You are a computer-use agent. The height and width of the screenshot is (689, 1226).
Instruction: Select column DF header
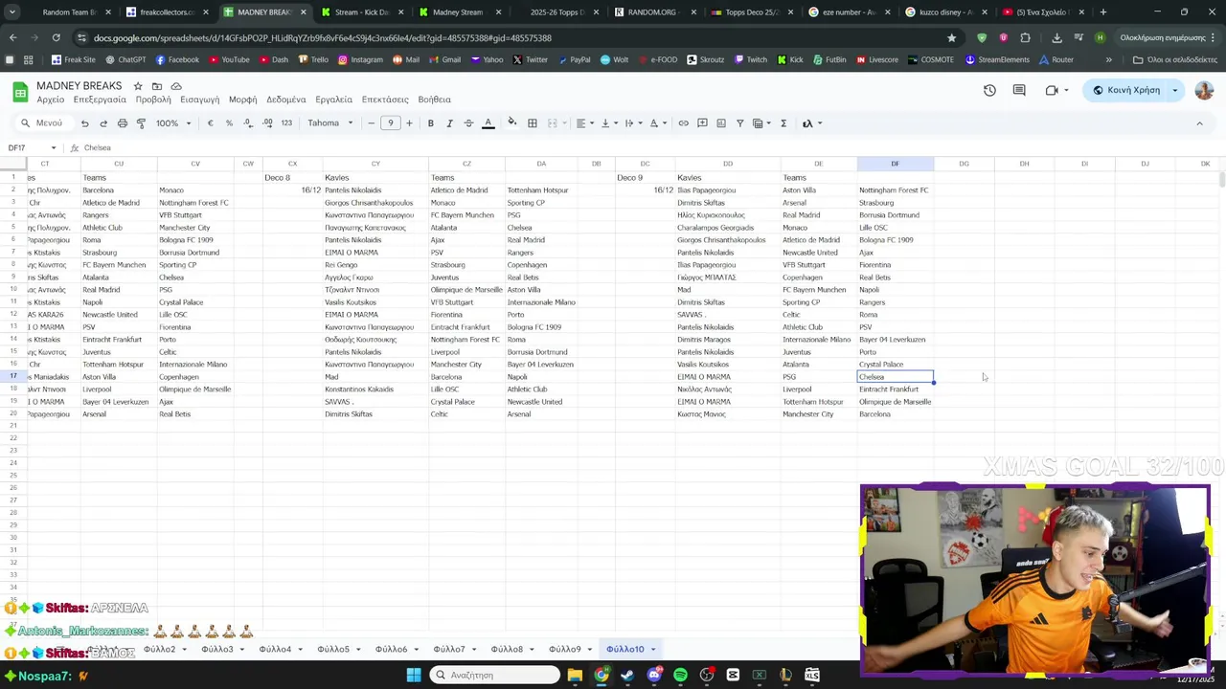click(x=895, y=164)
